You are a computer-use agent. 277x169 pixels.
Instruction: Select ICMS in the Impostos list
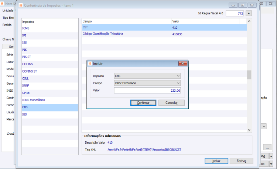49,28
